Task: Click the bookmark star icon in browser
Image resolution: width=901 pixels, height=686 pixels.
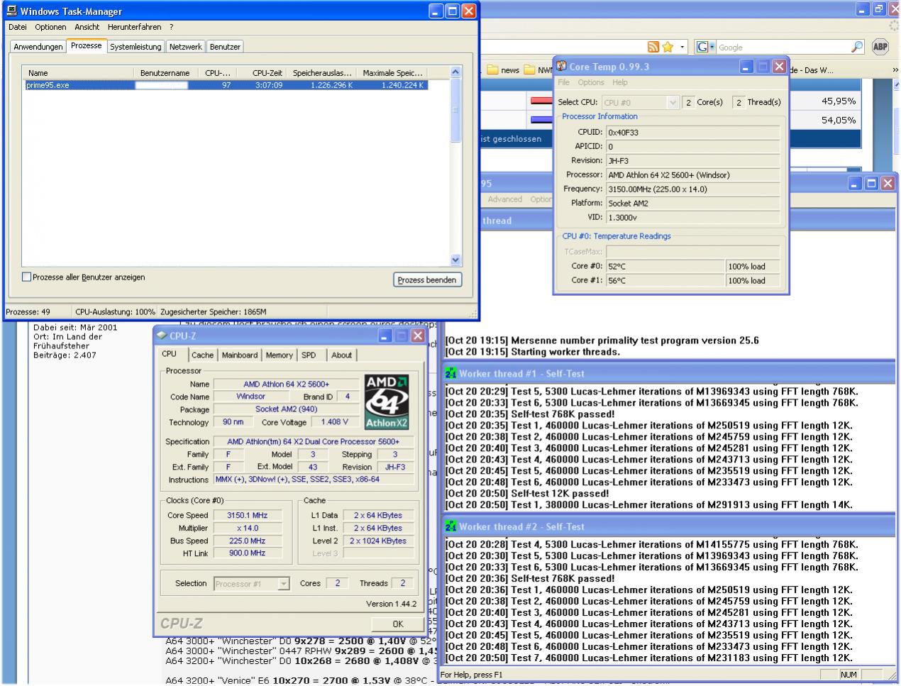Action: point(668,47)
